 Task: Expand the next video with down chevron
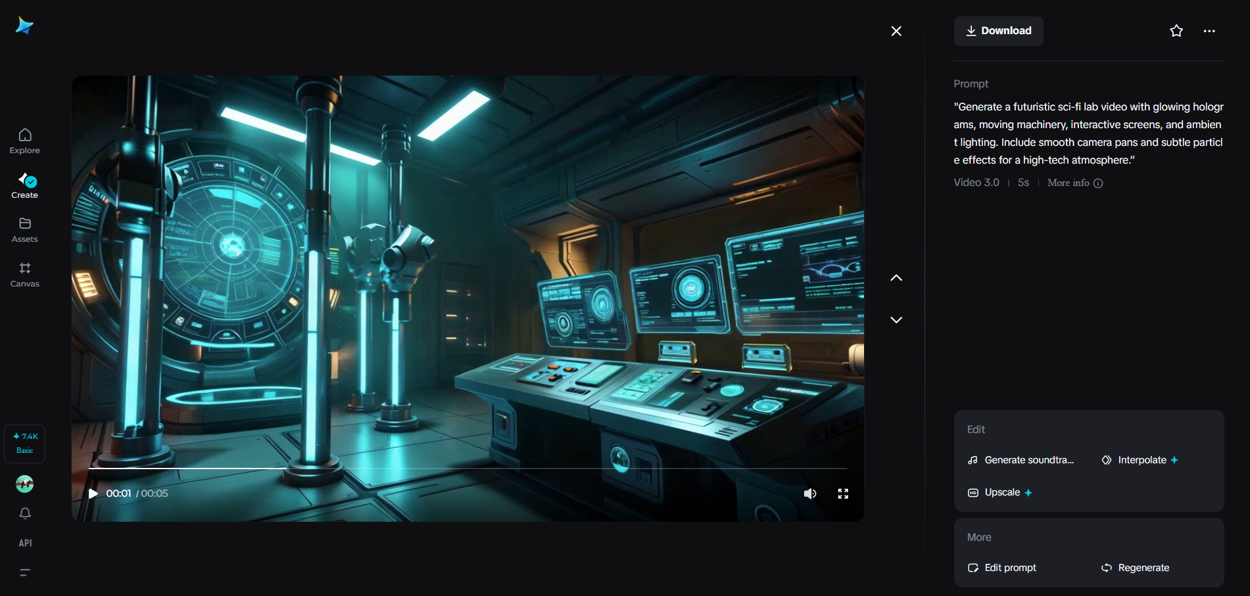896,319
